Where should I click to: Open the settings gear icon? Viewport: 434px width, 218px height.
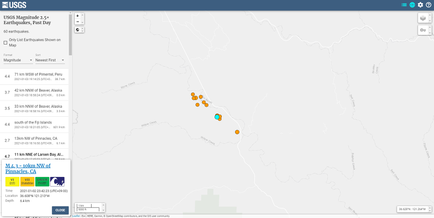pyautogui.click(x=421, y=5)
